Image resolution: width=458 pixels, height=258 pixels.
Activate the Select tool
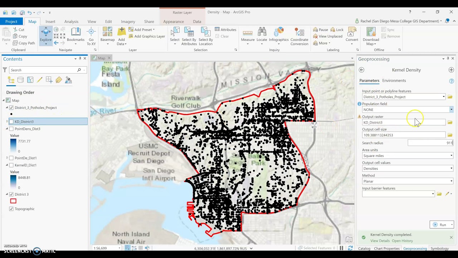175,36
